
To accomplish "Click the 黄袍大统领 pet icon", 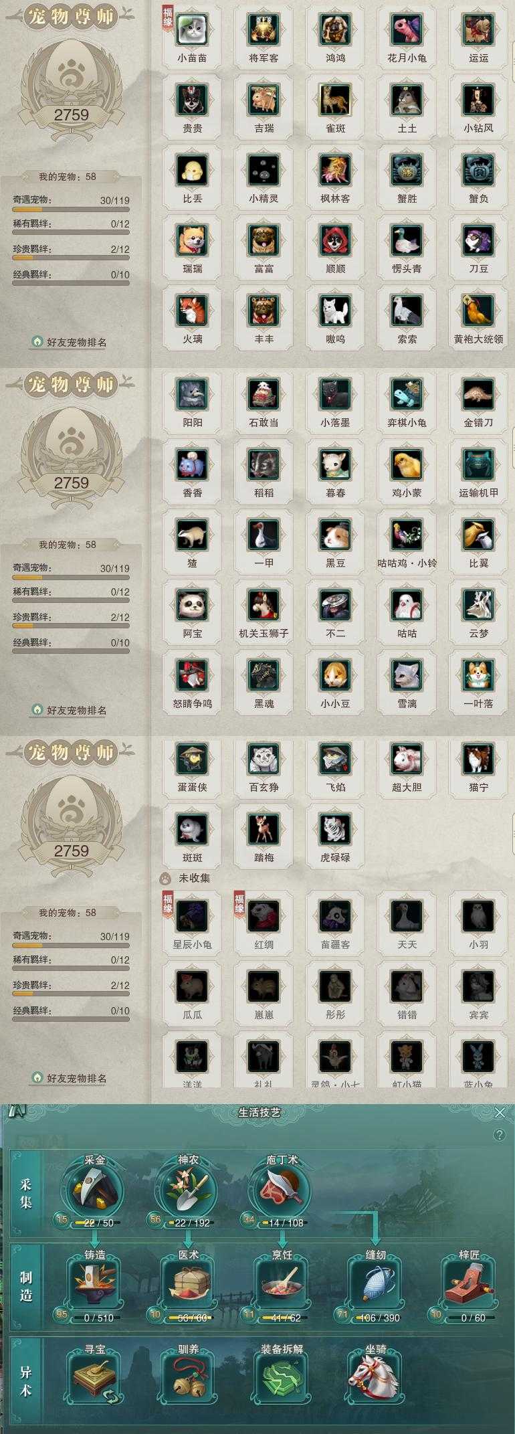I will pyautogui.click(x=478, y=311).
